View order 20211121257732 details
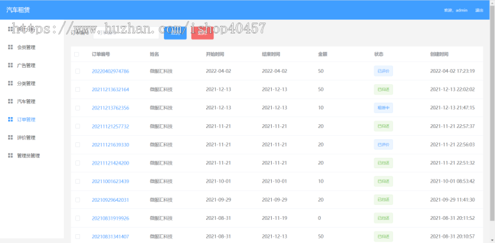This screenshot has width=495, height=243. (x=111, y=126)
